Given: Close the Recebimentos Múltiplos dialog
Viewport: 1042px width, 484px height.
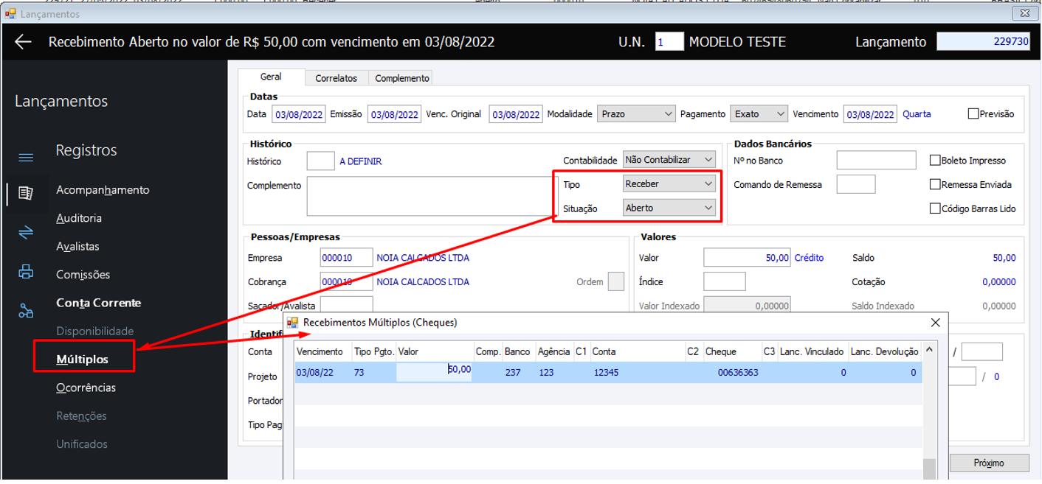Looking at the screenshot, I should 935,323.
